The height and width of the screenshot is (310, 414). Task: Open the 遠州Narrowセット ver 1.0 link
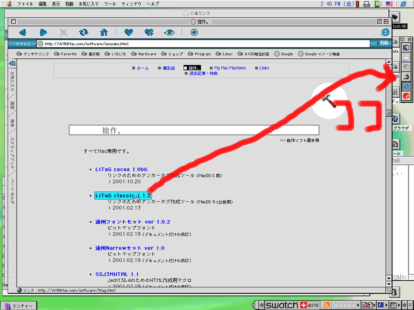130,248
